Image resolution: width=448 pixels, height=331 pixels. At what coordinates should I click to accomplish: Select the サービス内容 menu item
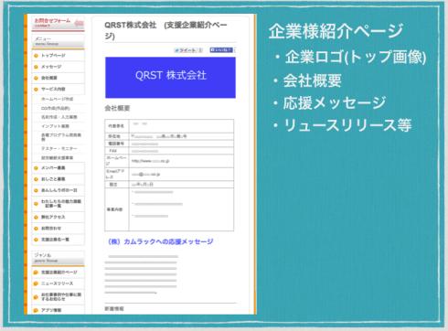click(53, 89)
